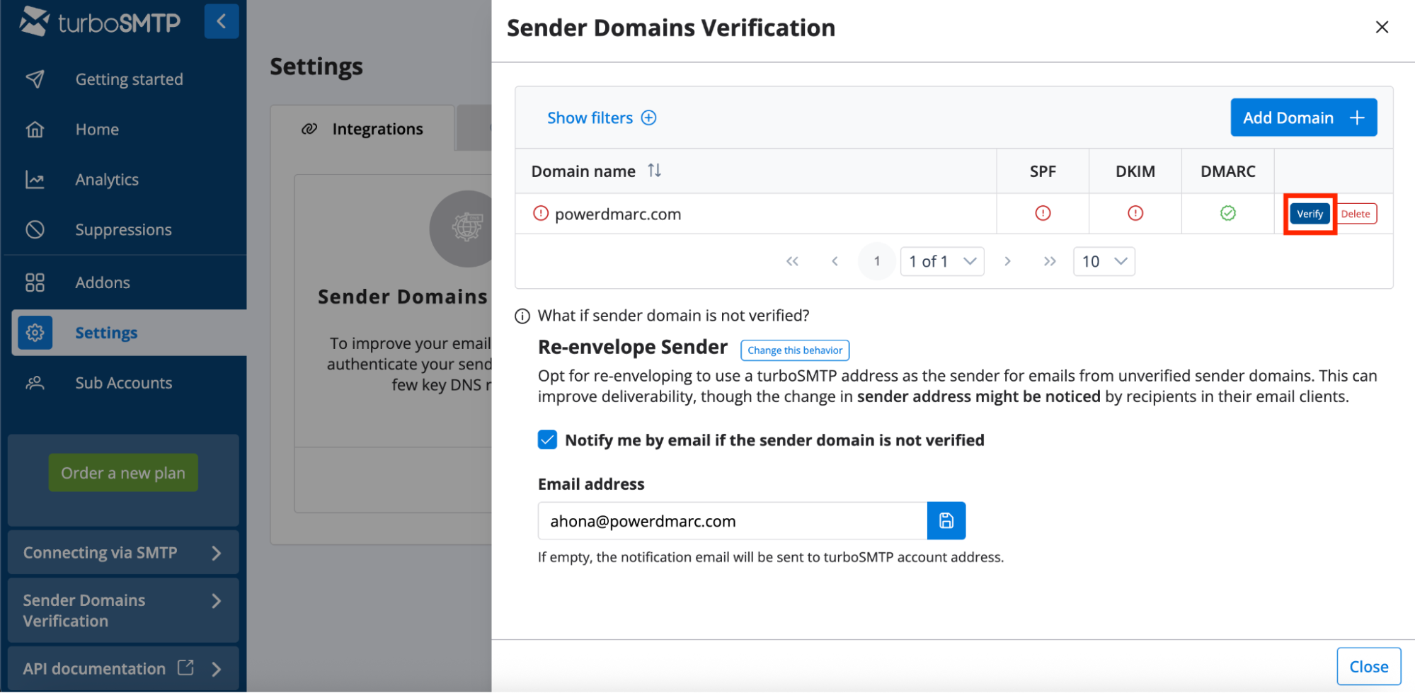The height and width of the screenshot is (693, 1415).
Task: Click the Settings gear icon
Action: (35, 332)
